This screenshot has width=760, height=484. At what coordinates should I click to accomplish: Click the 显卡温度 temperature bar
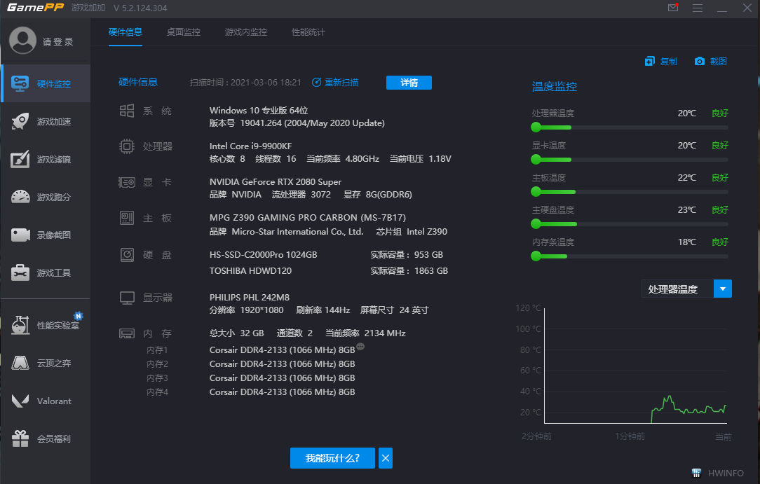pos(630,159)
